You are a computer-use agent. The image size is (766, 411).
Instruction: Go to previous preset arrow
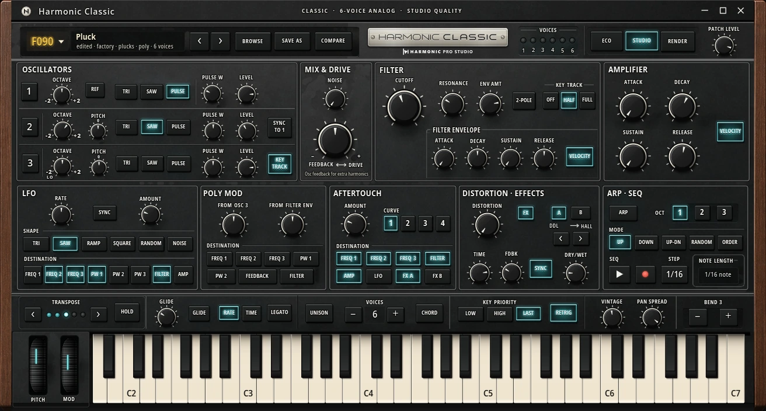click(x=199, y=41)
